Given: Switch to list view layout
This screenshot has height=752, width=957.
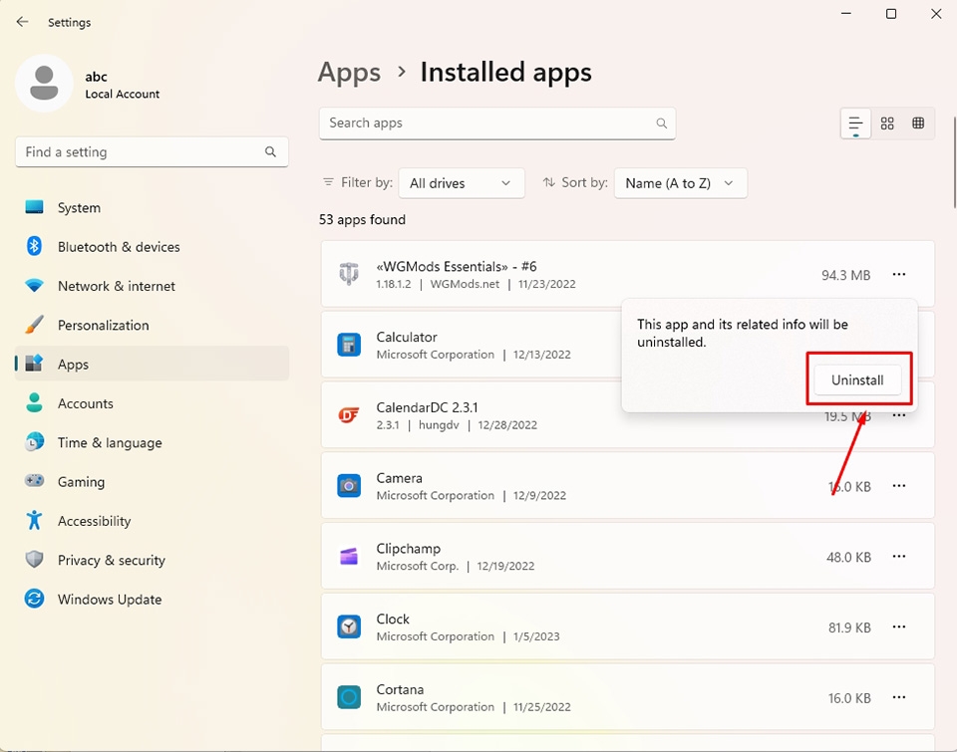Looking at the screenshot, I should [855, 124].
